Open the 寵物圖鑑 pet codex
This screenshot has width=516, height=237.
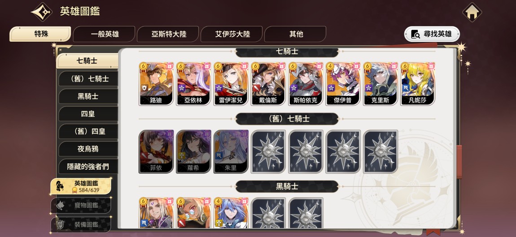click(81, 206)
